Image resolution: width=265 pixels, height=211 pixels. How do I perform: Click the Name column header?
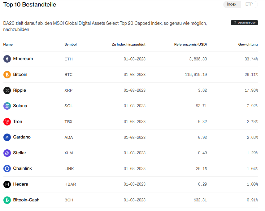[8, 44]
